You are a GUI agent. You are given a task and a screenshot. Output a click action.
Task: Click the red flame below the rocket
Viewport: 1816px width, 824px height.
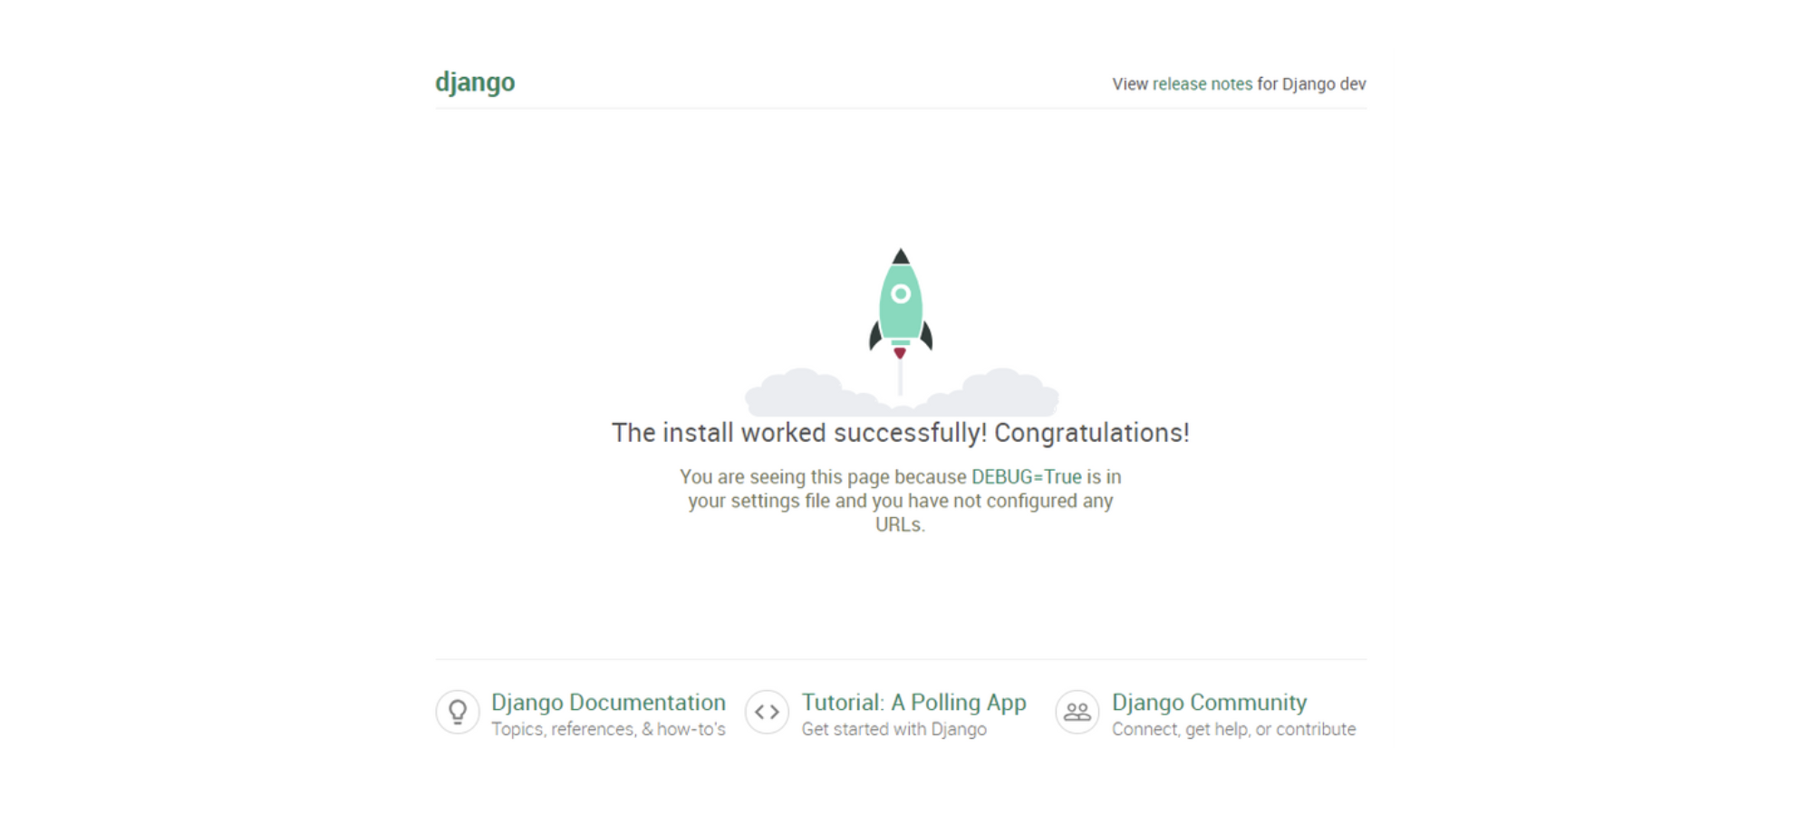click(x=900, y=353)
